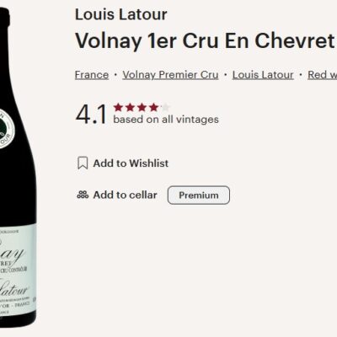Click the 4.1 average rating number
Image resolution: width=337 pixels, height=337 pixels.
click(x=91, y=115)
